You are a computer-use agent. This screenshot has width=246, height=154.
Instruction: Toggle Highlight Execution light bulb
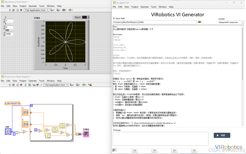25,85
